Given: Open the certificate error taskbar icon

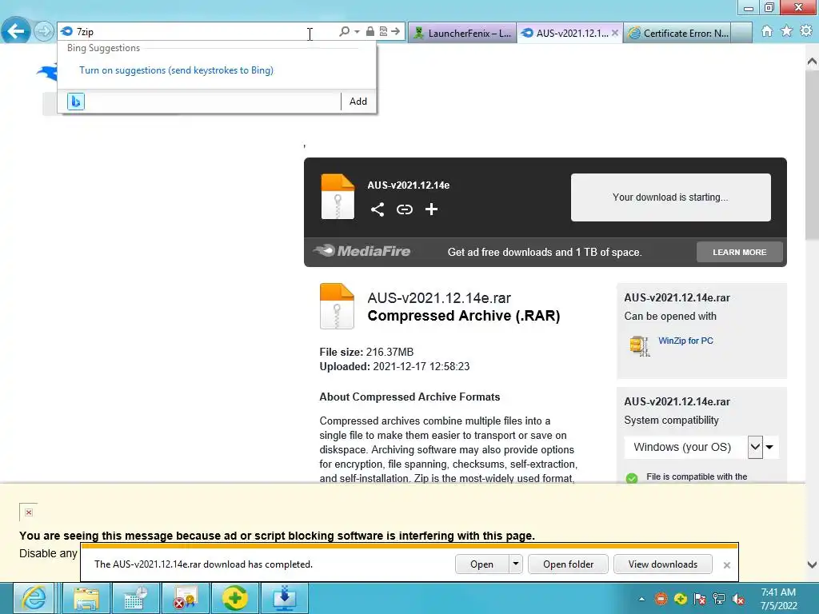Looking at the screenshot, I should 186,598.
